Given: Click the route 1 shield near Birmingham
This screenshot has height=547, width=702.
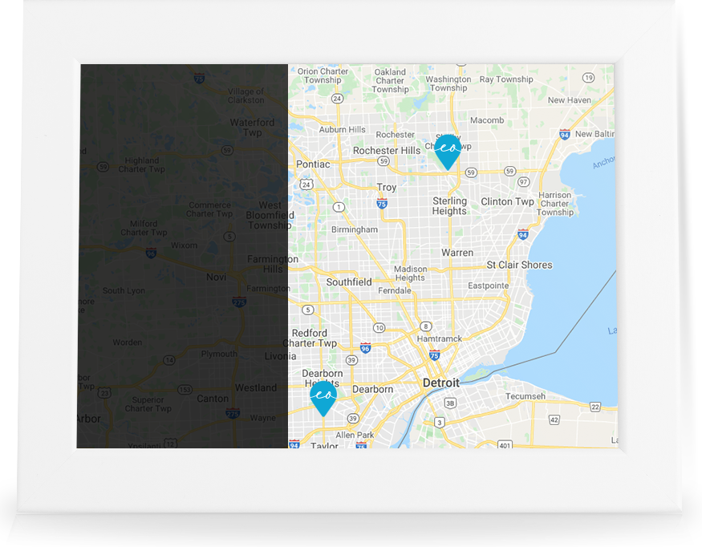Looking at the screenshot, I should [x=339, y=207].
